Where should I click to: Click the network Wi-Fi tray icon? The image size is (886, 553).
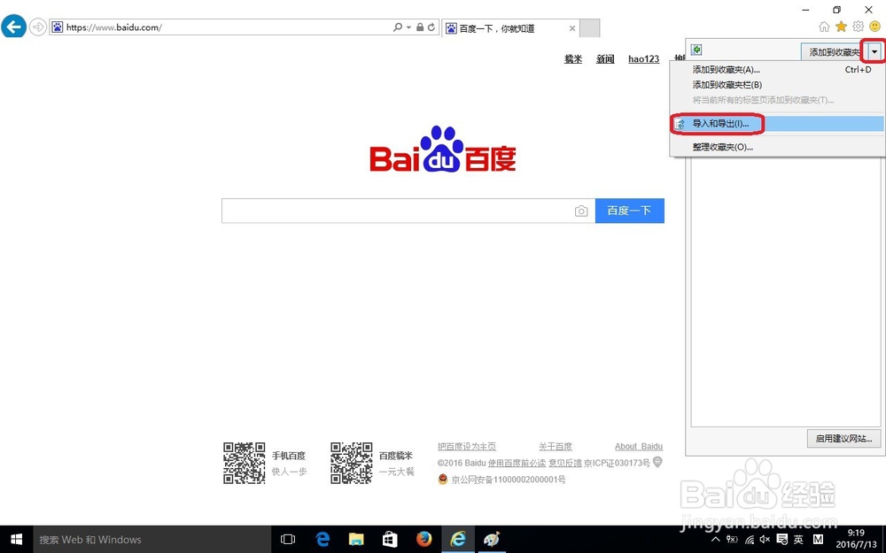(750, 540)
